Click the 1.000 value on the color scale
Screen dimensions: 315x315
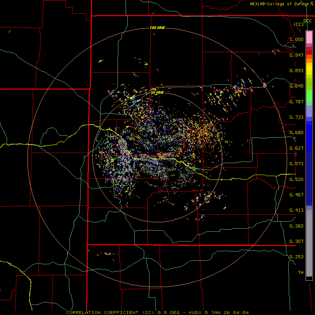pyautogui.click(x=296, y=39)
